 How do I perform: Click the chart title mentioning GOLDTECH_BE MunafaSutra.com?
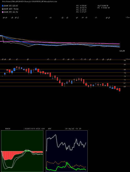coord(29,2)
